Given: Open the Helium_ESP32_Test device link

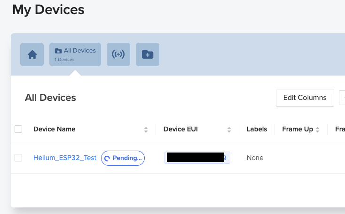Looking at the screenshot, I should pos(65,158).
